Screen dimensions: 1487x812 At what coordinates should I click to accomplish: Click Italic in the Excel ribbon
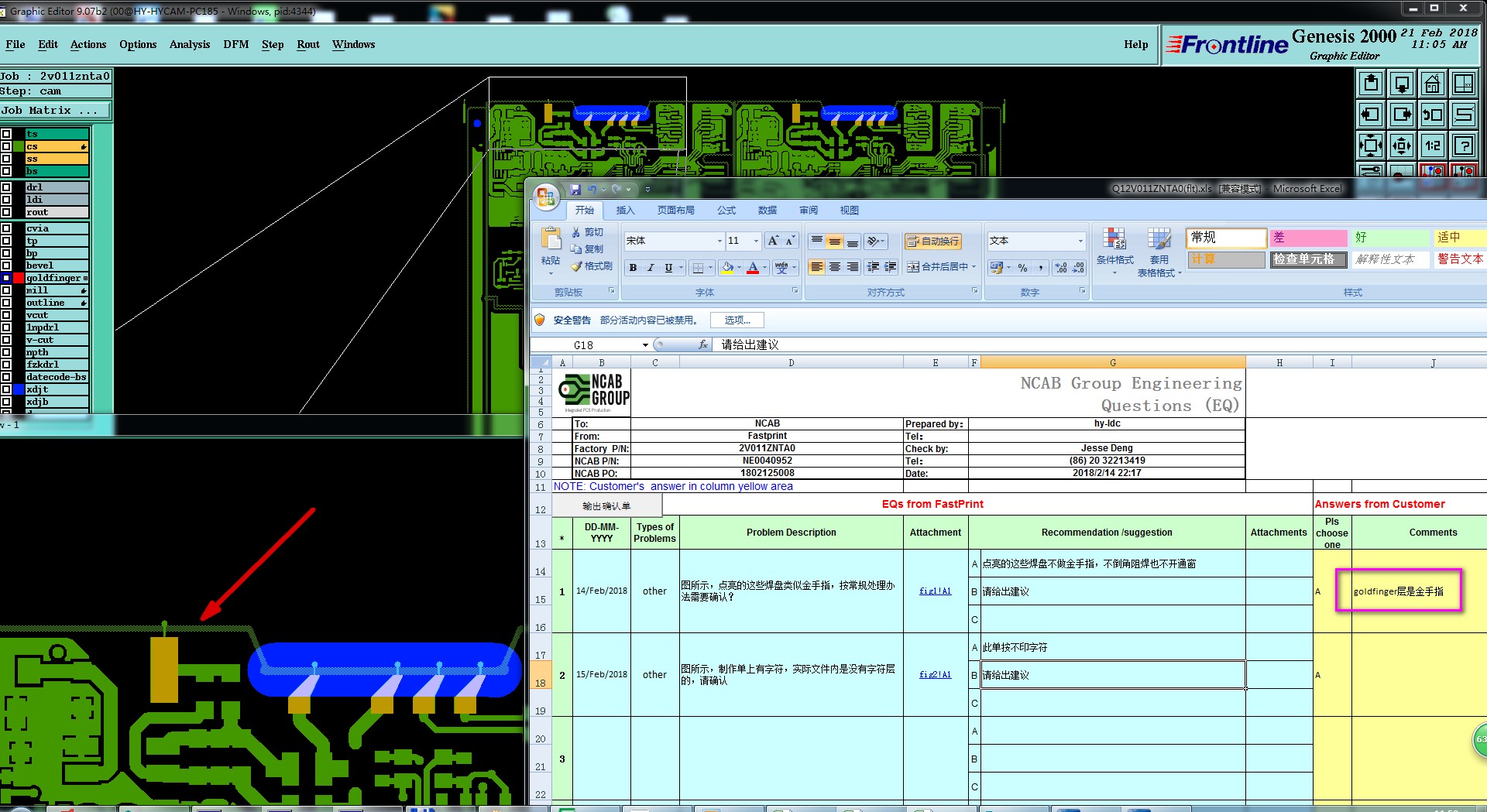pyautogui.click(x=651, y=268)
